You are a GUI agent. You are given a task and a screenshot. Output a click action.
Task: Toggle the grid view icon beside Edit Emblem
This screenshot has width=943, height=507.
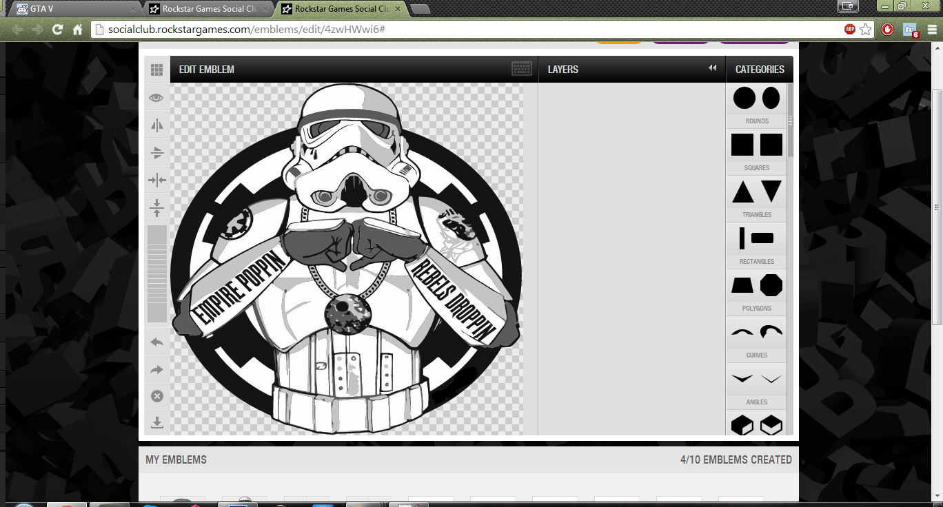tap(156, 70)
